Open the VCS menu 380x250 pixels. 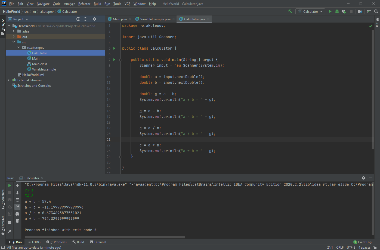(127, 4)
